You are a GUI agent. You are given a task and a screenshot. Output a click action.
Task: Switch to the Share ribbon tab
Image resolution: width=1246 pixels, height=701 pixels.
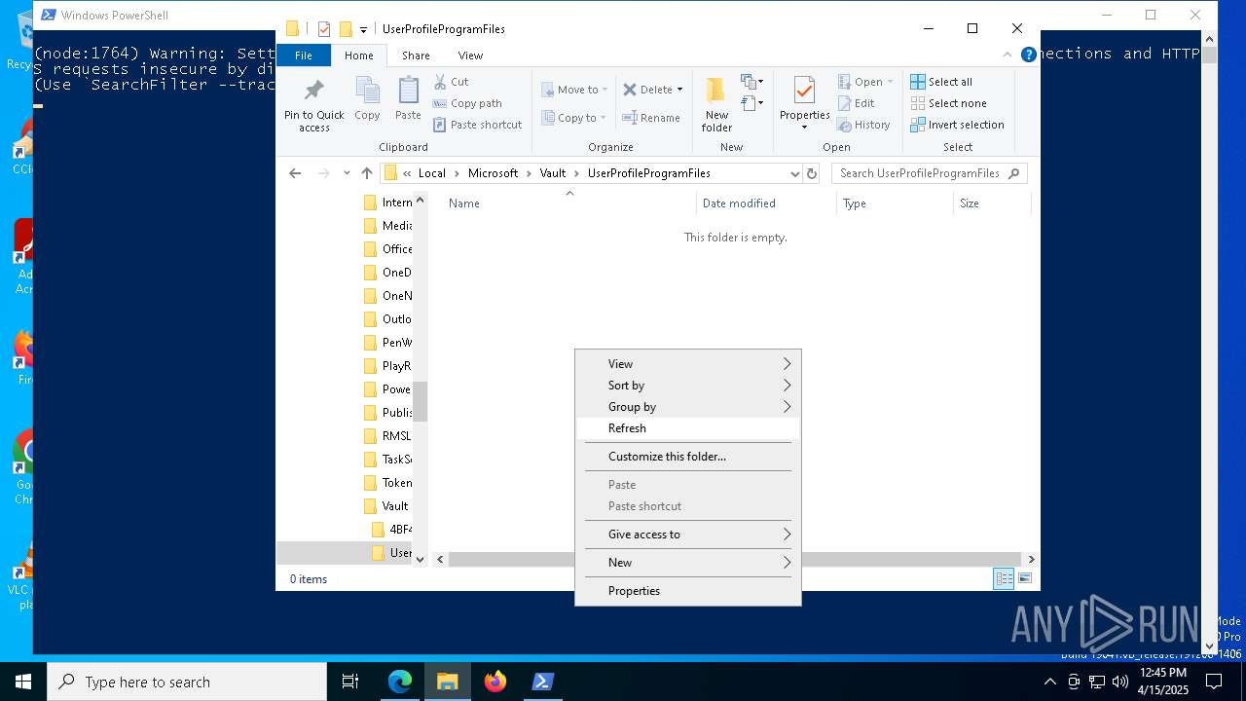[x=416, y=55]
